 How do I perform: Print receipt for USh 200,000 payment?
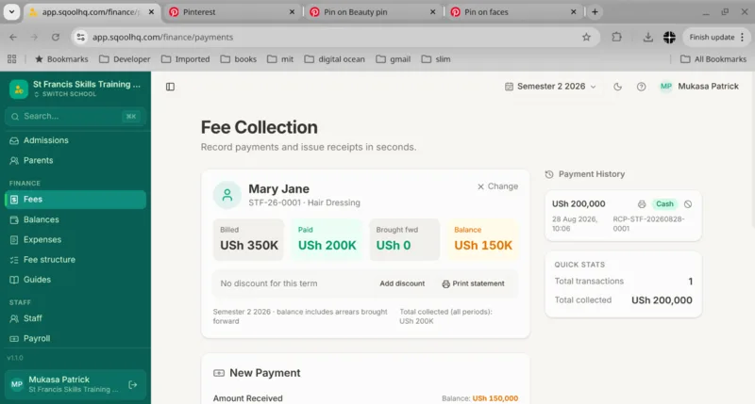click(x=642, y=204)
